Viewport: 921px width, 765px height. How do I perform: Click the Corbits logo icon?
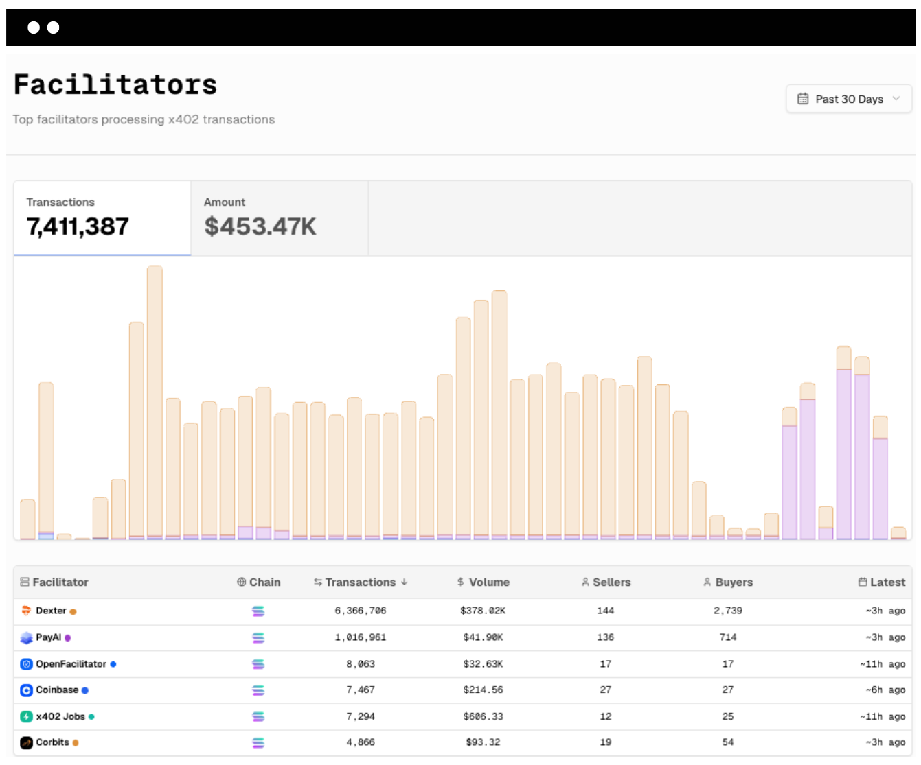click(26, 742)
